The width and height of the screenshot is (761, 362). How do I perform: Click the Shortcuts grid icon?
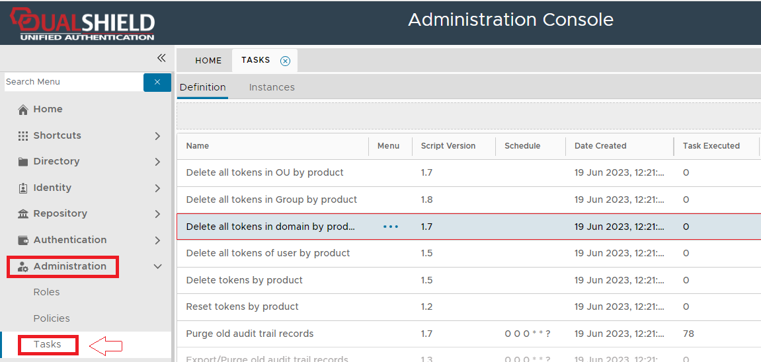23,135
